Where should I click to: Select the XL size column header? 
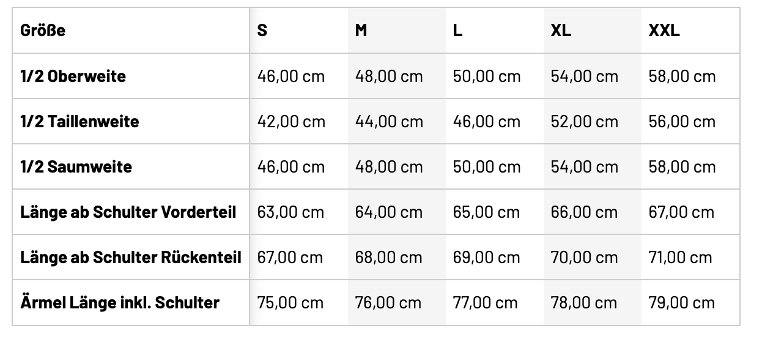(561, 30)
